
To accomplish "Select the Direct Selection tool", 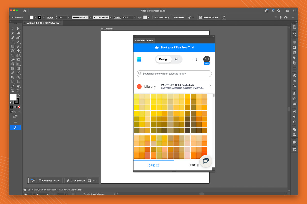I will [x=18, y=29].
